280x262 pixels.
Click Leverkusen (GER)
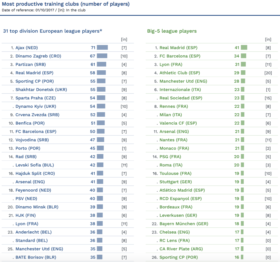point(178,215)
